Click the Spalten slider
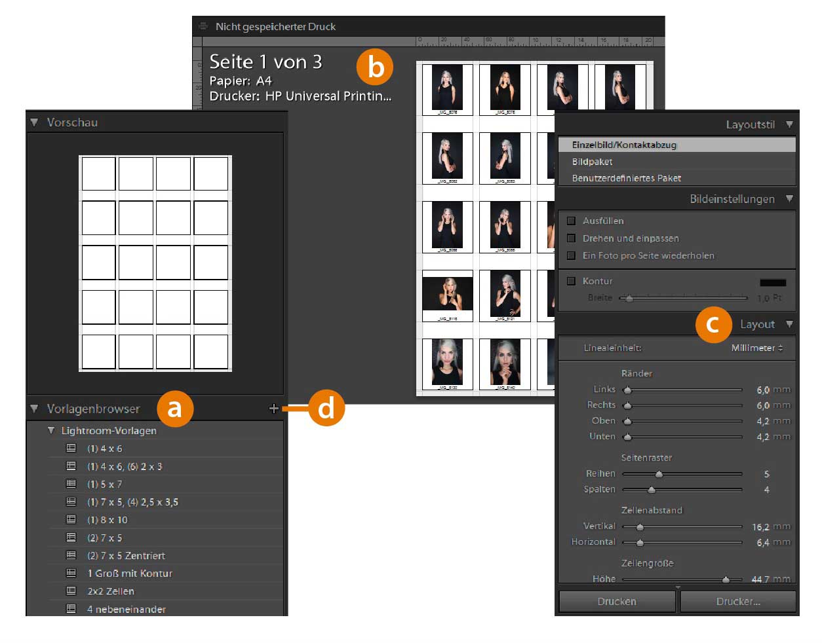Image resolution: width=822 pixels, height=643 pixels. point(682,489)
